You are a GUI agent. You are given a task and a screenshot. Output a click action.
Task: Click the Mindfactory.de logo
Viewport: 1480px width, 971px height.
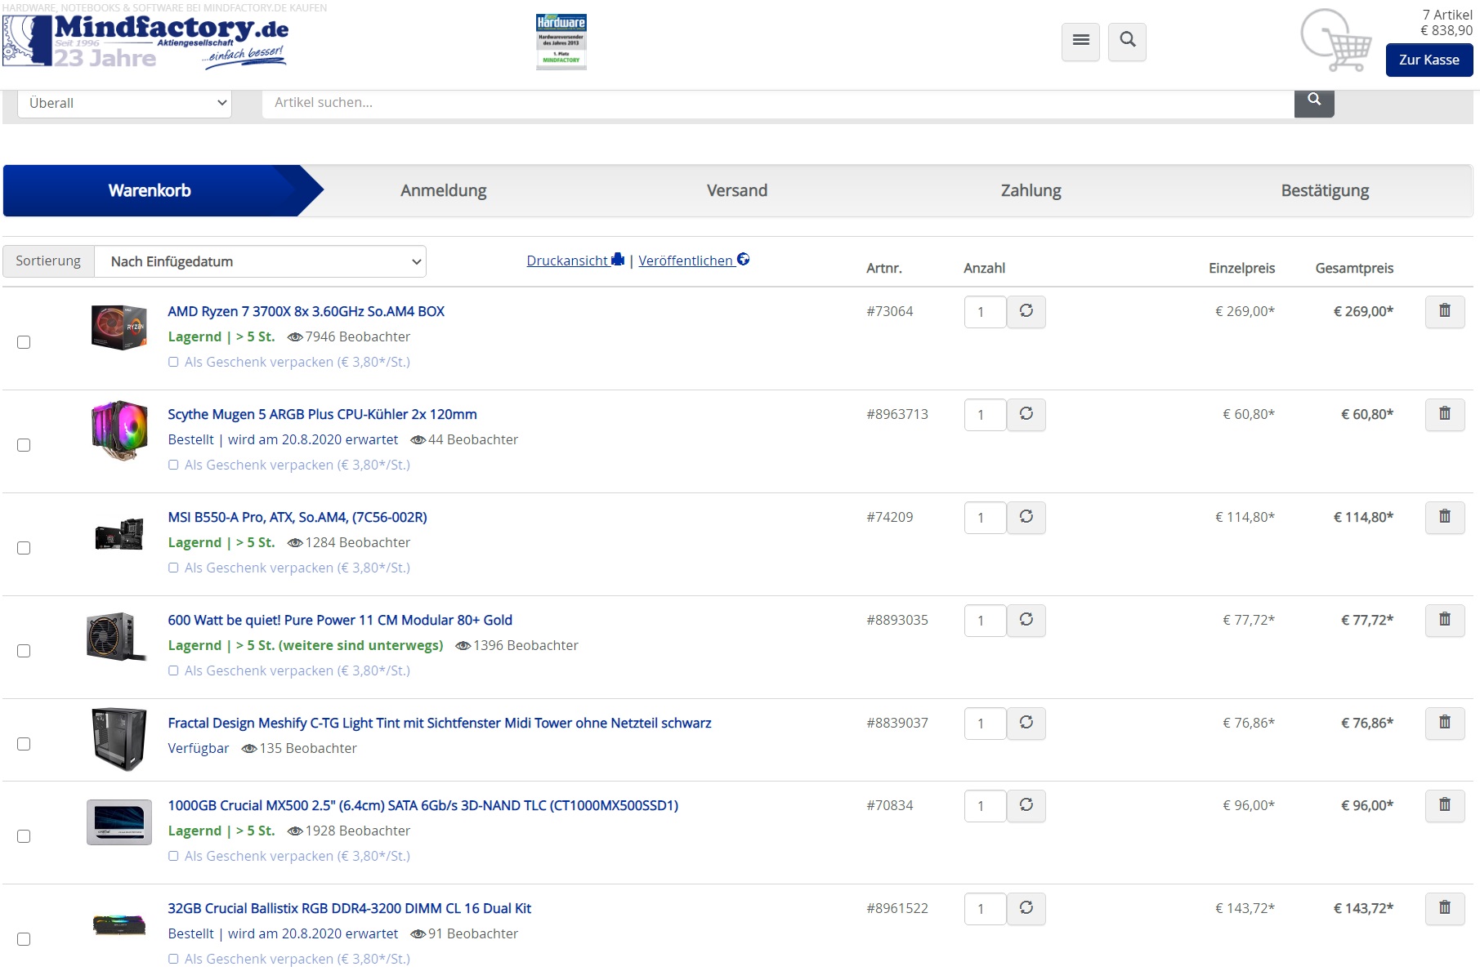[x=145, y=41]
